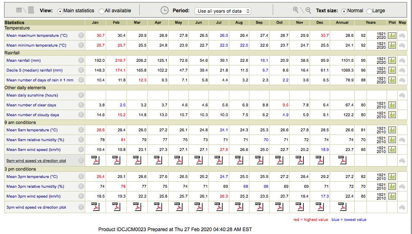This screenshot has width=412, height=234.
Task: Open plot for Mean maximum temperature
Action: 392,36
